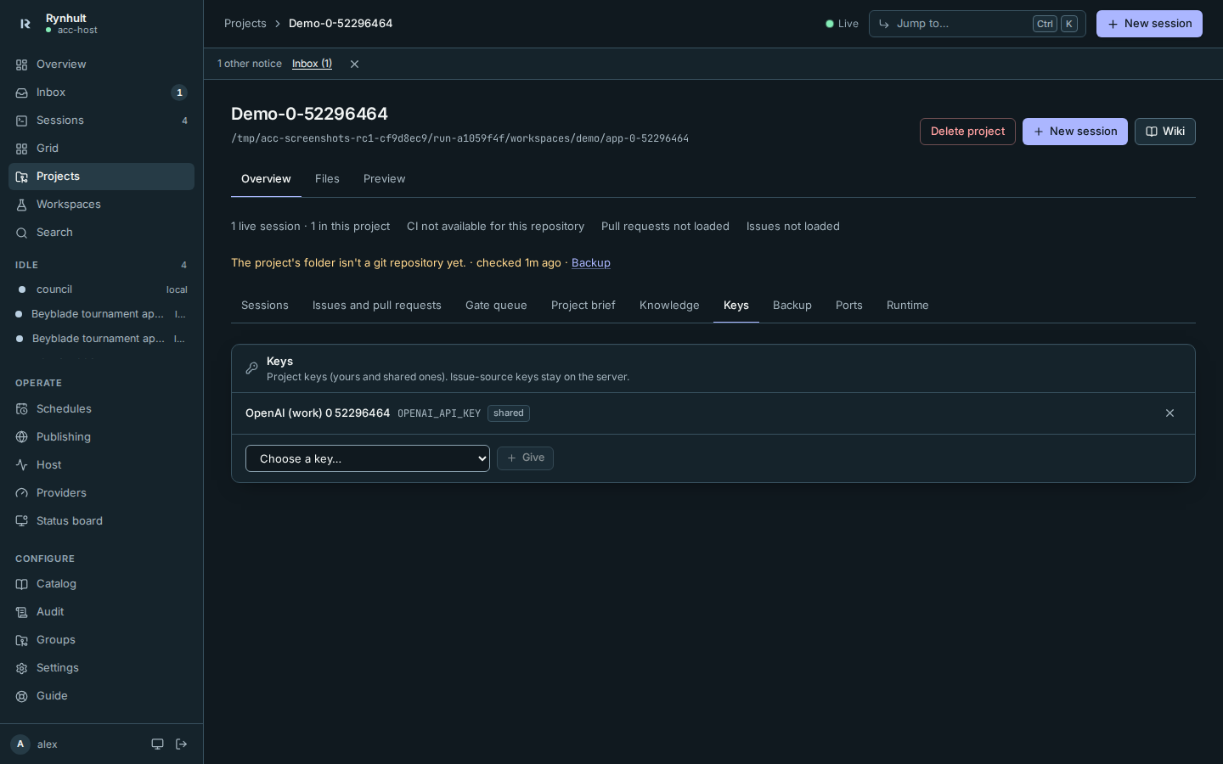Open the project Wiki button
The height and width of the screenshot is (764, 1223).
1165,132
